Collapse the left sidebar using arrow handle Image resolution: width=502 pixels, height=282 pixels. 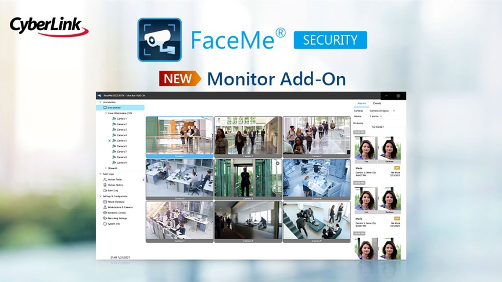[x=143, y=180]
